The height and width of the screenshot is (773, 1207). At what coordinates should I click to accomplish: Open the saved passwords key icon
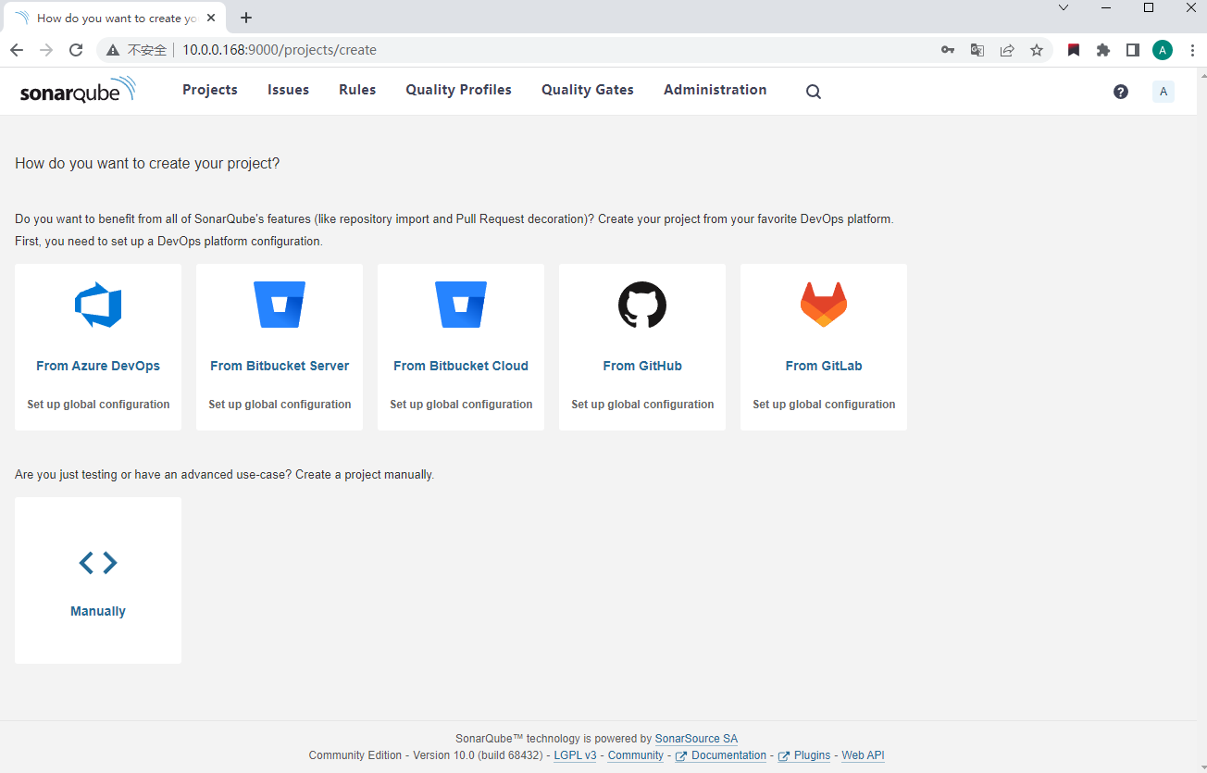click(948, 50)
